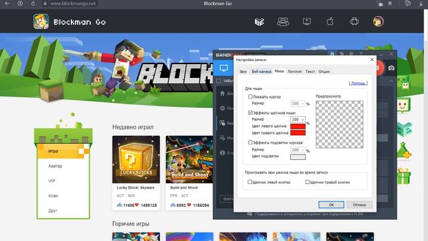Toggle the Bandicam resolution checkbox near 1440
Image resolution: width=428 pixels, height=241 pixels.
click(219, 81)
